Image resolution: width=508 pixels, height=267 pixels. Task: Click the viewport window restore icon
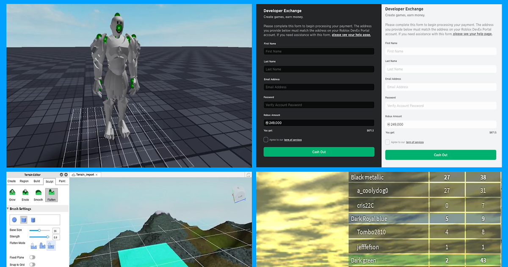click(248, 175)
